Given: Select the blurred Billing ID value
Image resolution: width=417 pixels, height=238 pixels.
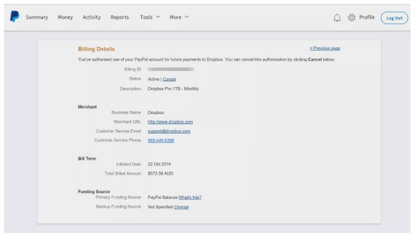Looking at the screenshot, I should pos(171,69).
